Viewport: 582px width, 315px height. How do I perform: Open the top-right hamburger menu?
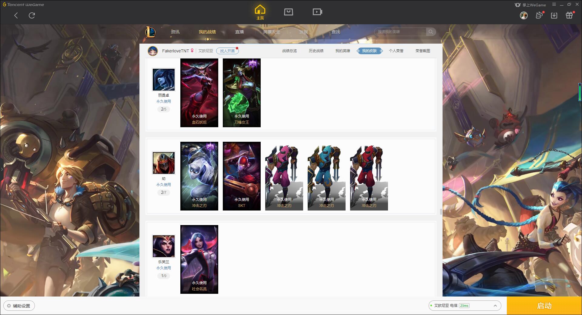pyautogui.click(x=554, y=5)
